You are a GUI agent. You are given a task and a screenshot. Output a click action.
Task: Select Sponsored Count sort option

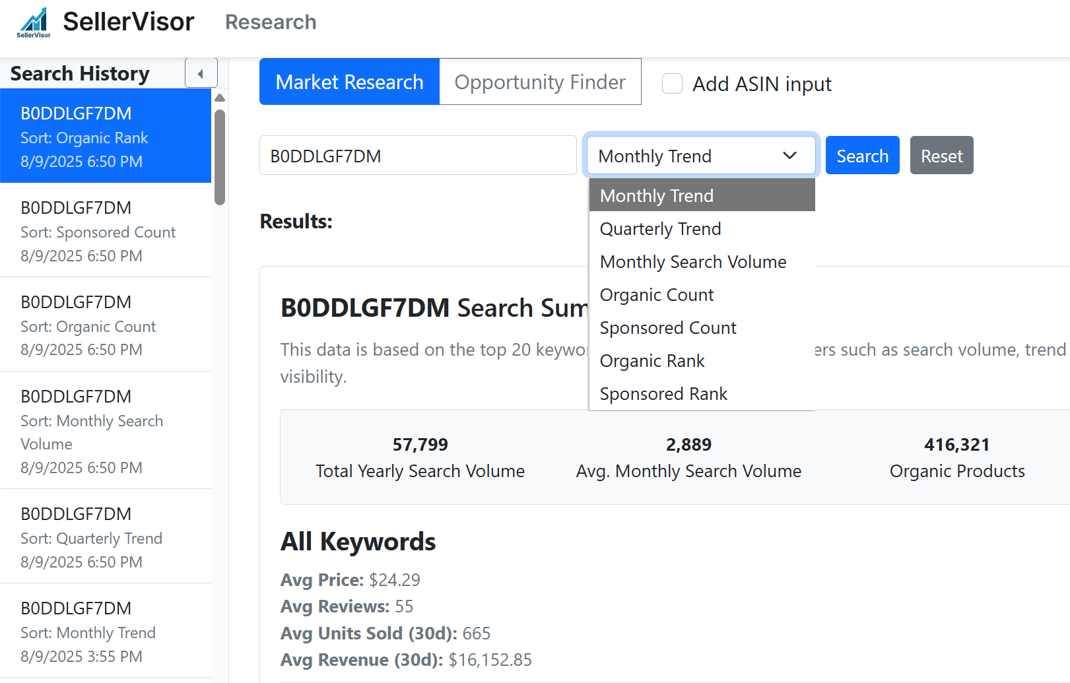click(x=667, y=328)
